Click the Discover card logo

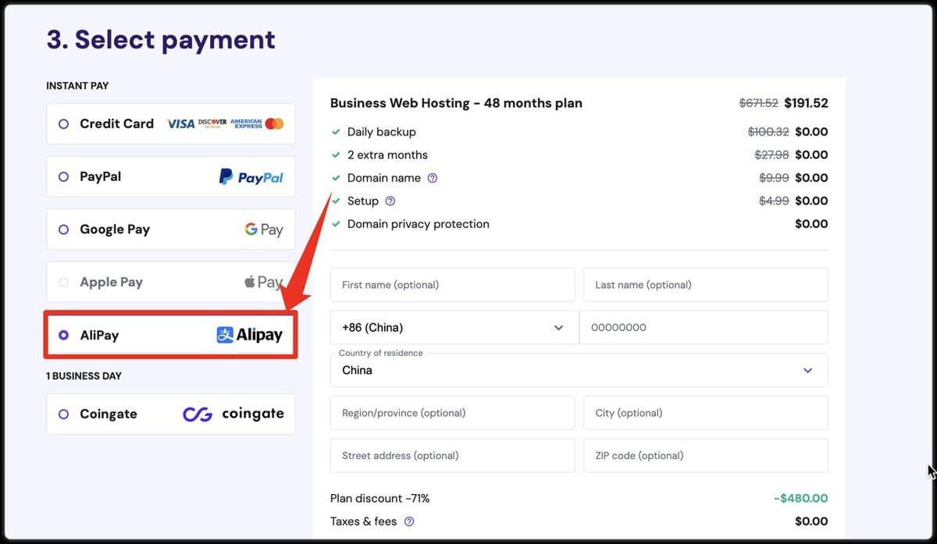click(212, 123)
